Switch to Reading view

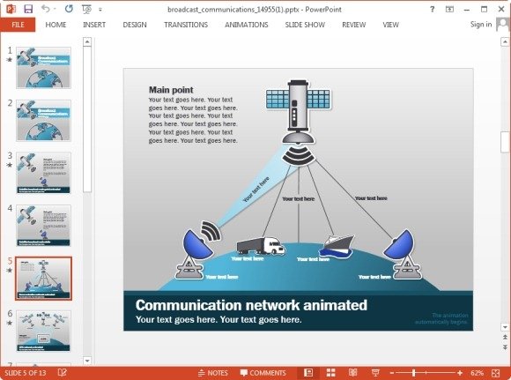(353, 372)
